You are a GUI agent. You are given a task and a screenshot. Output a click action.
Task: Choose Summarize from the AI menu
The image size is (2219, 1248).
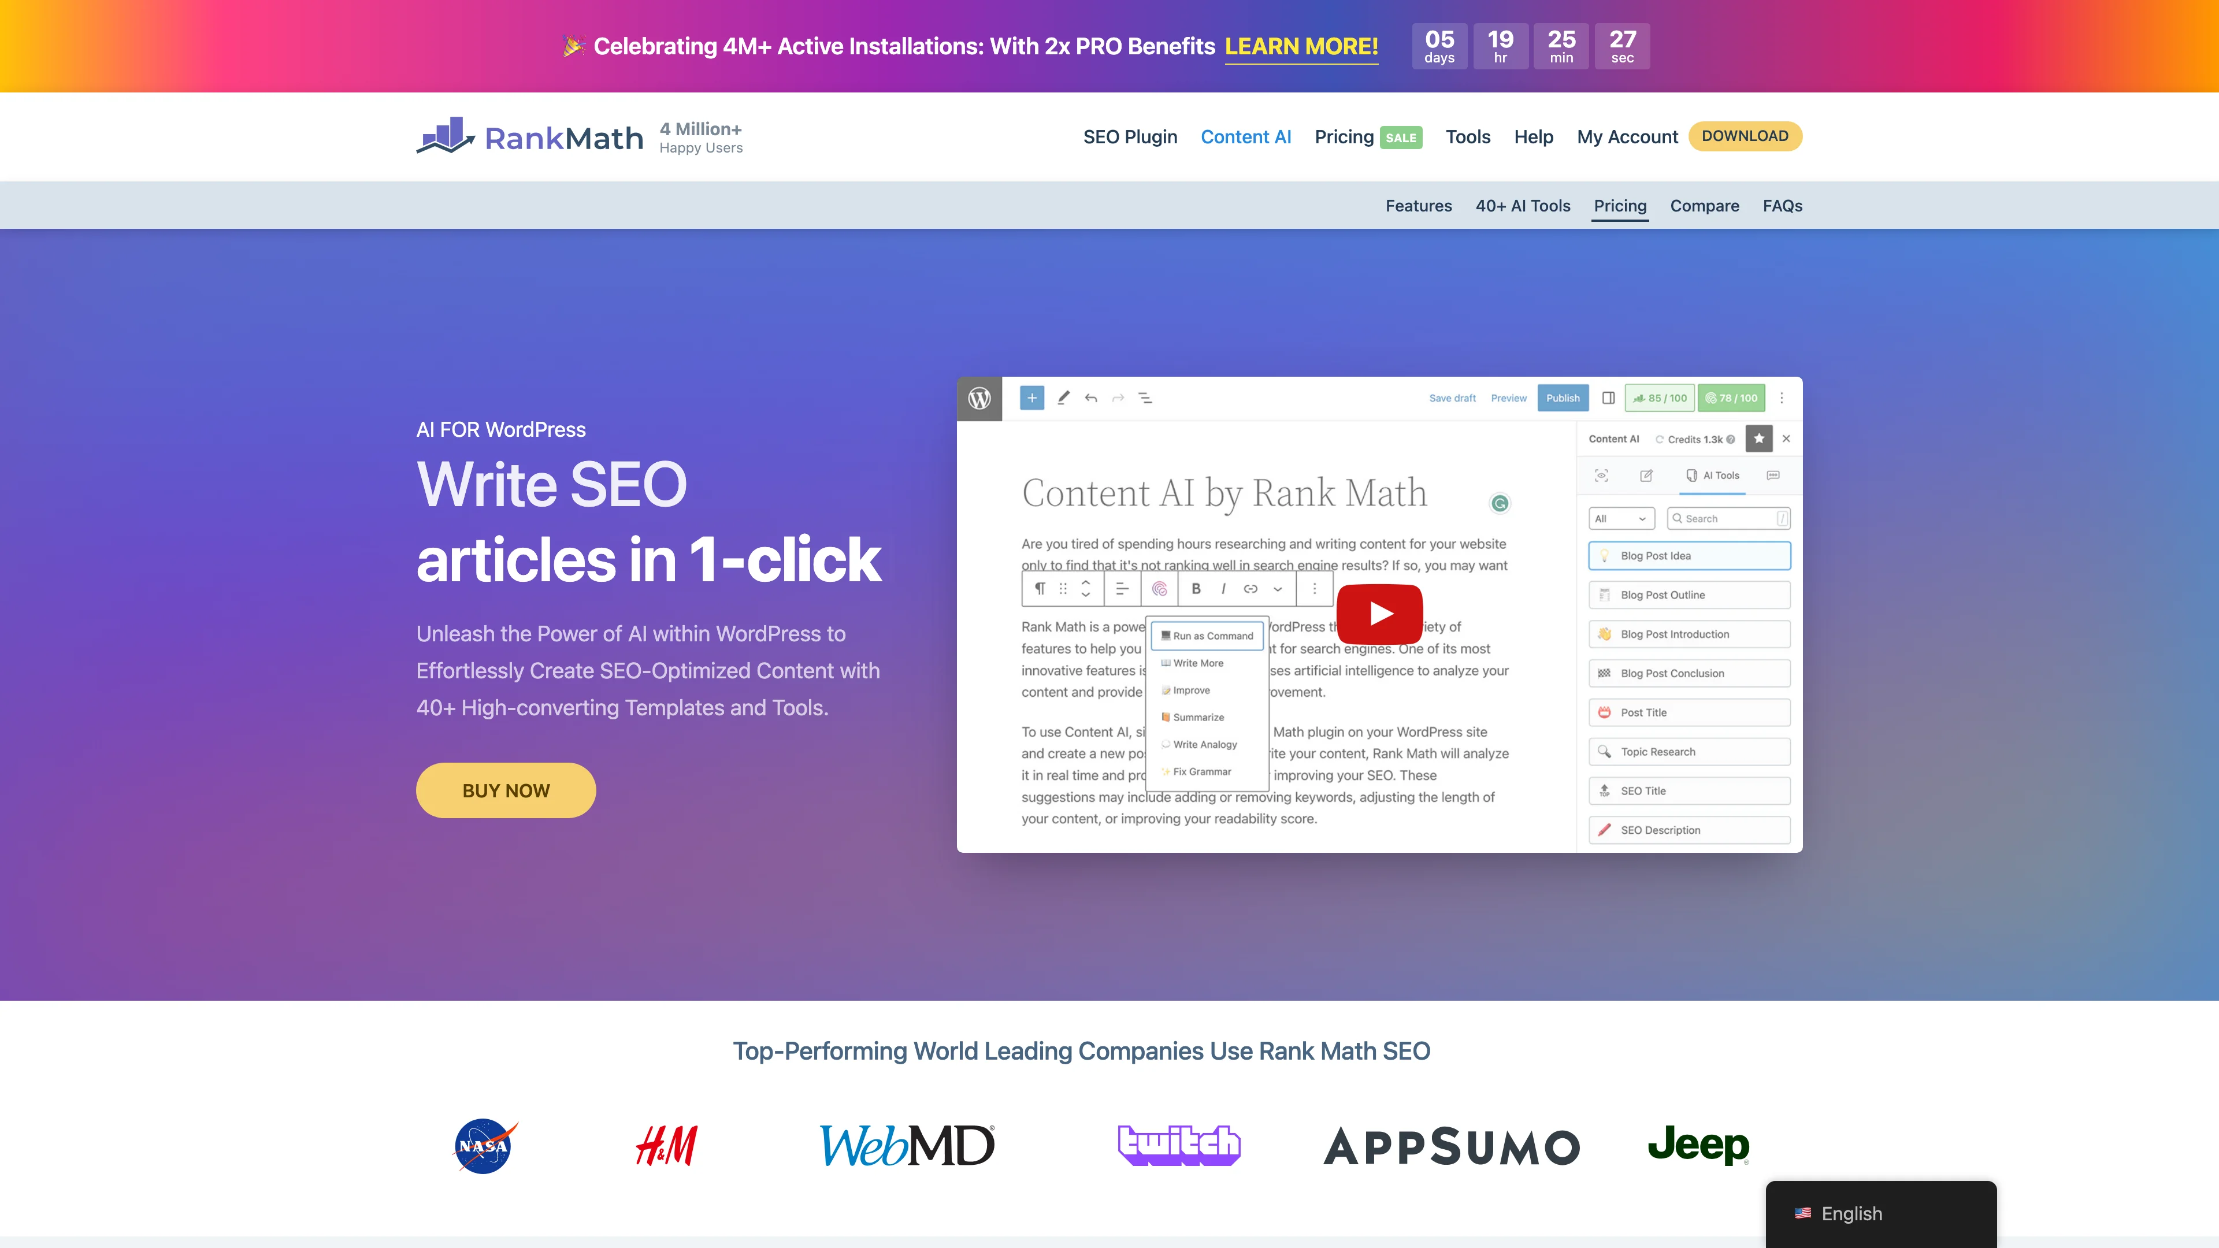tap(1192, 718)
